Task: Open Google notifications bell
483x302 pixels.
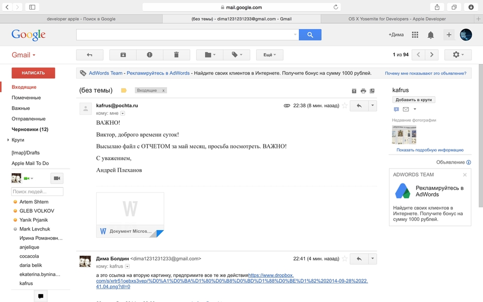Action: [431, 35]
